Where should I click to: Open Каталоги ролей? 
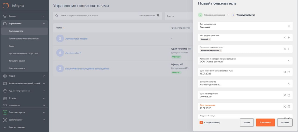[17, 61]
